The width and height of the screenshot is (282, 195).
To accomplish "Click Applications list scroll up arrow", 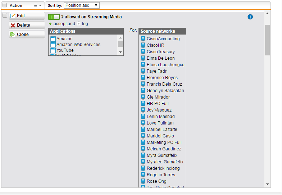I will 120,38.
